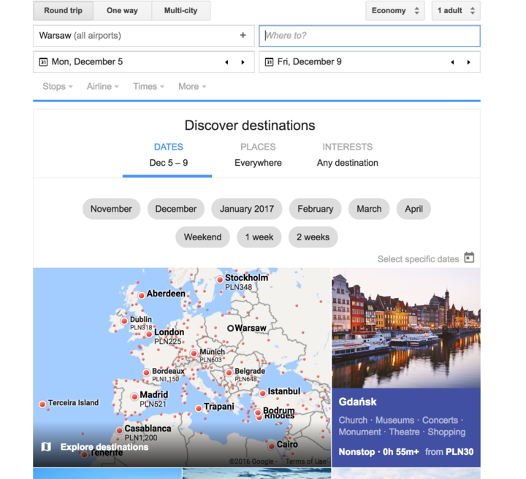526x479 pixels.
Task: Click the Bodrum map marker
Action: [258, 413]
